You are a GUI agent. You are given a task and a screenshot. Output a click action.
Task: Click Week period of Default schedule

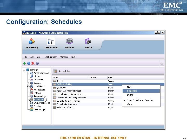coord(111,81)
